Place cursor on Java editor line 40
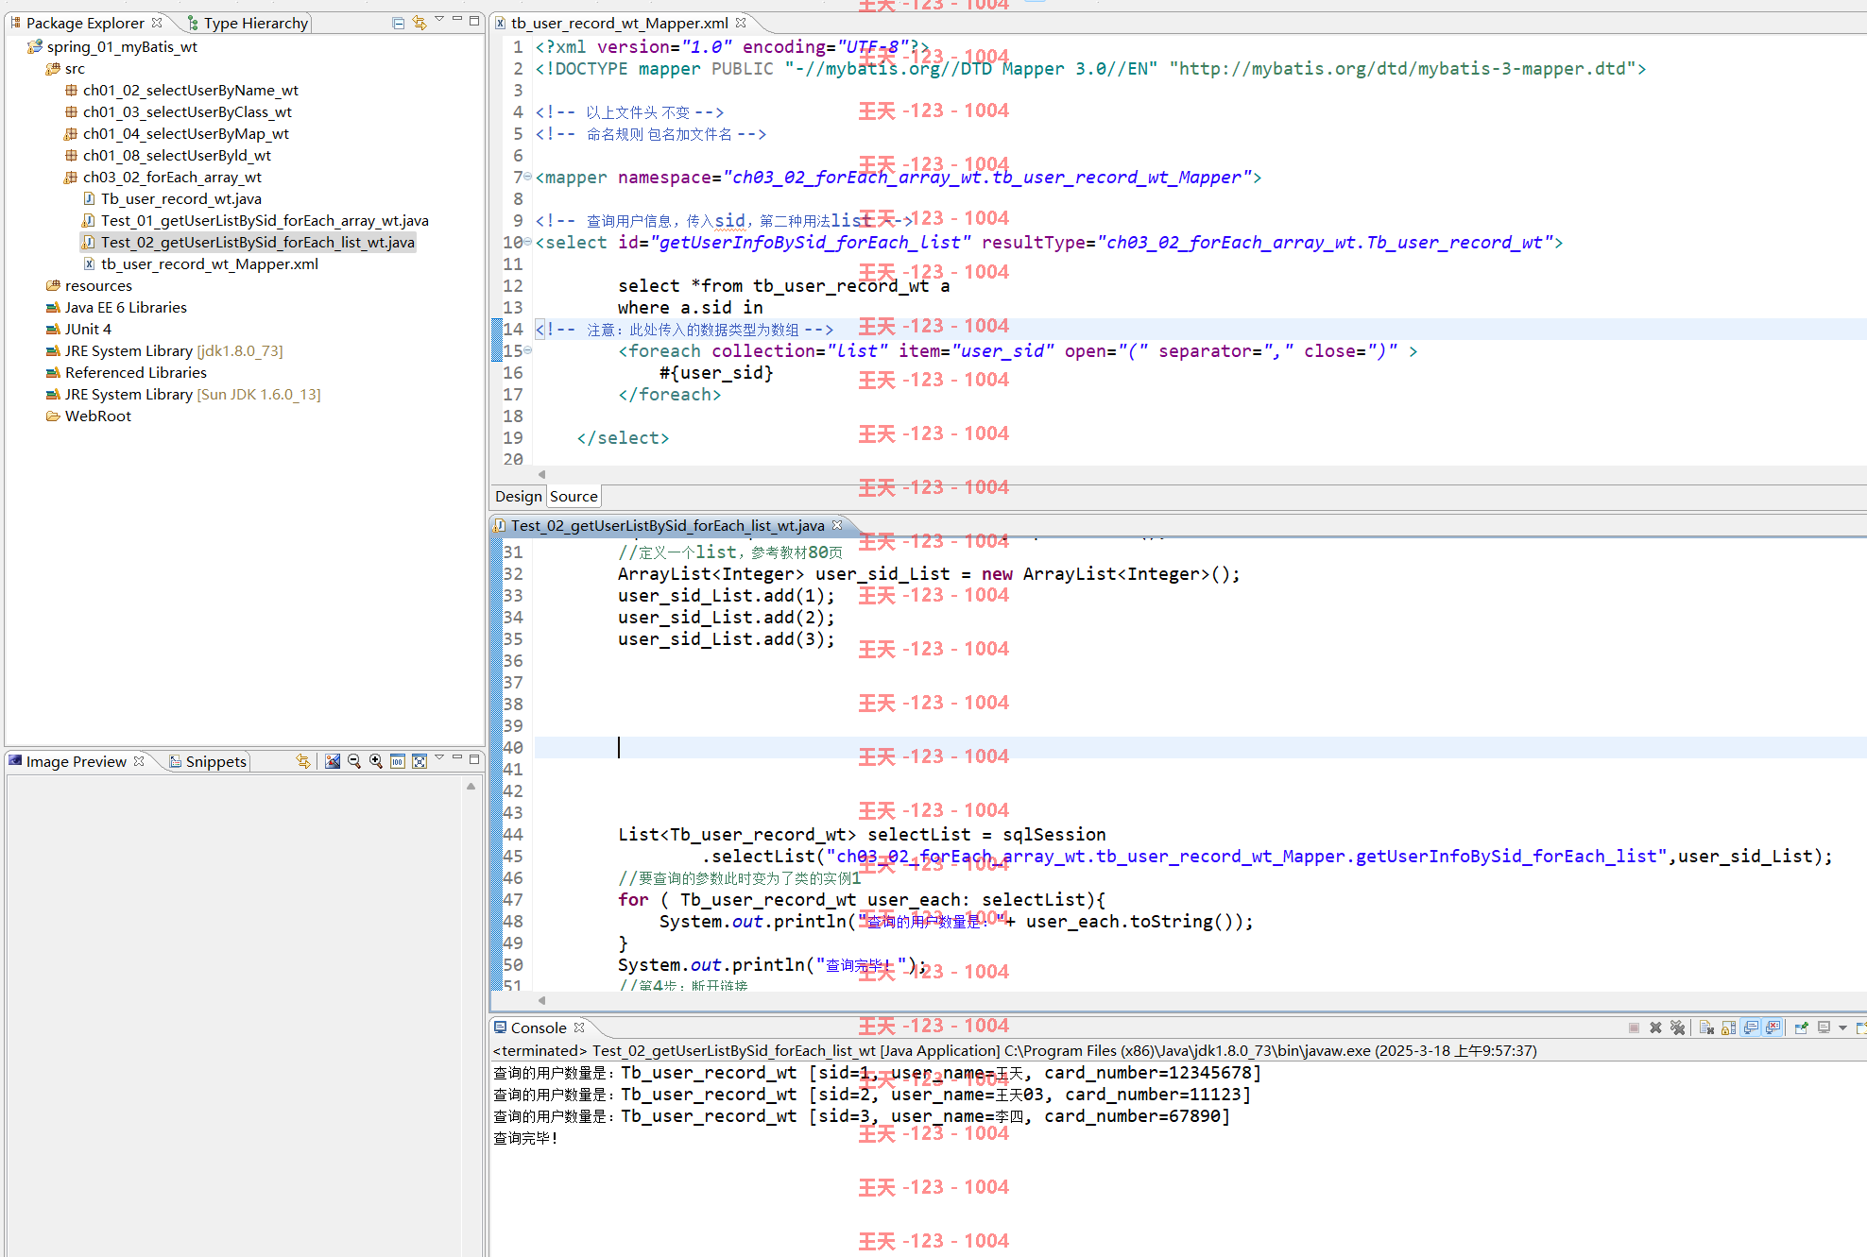The image size is (1867, 1257). [1200, 747]
